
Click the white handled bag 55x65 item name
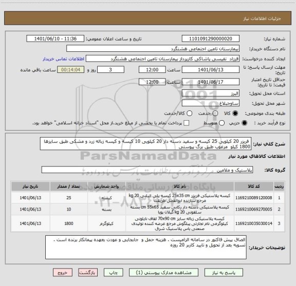point(180,209)
